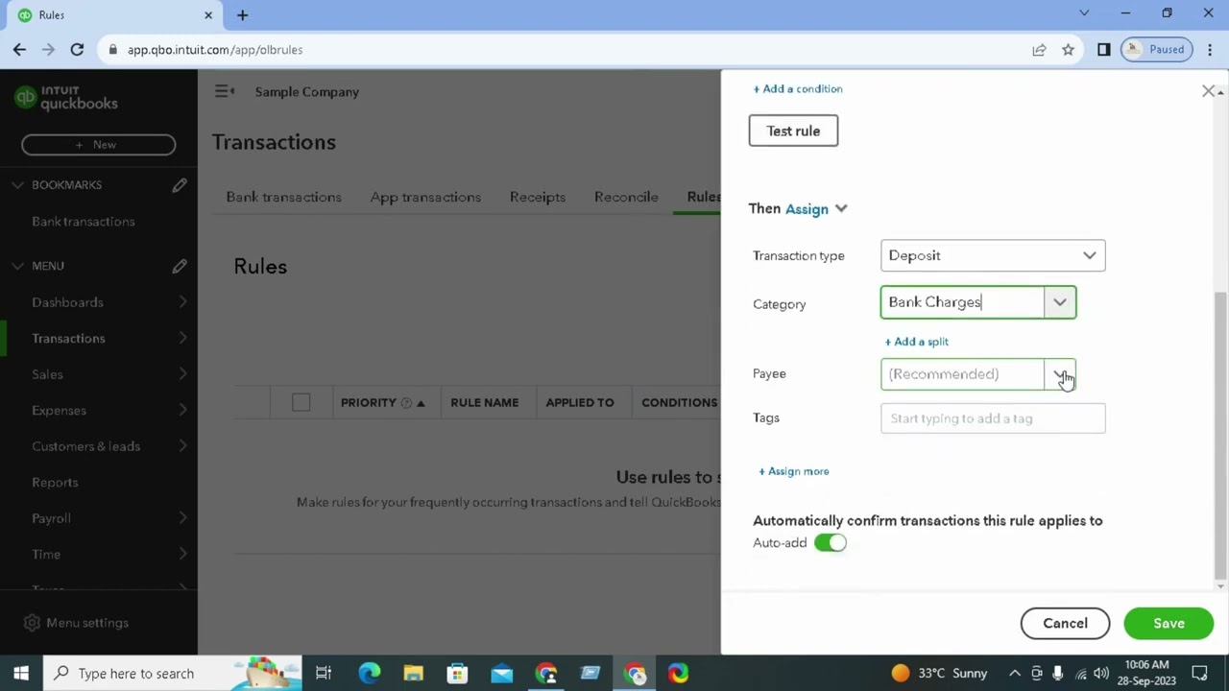
Task: Open Category dropdown arrow
Action: pos(1060,302)
